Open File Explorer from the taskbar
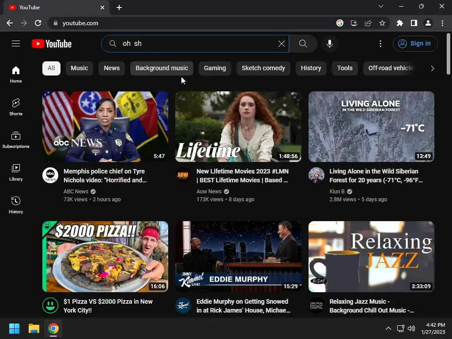The image size is (452, 339). [x=34, y=328]
